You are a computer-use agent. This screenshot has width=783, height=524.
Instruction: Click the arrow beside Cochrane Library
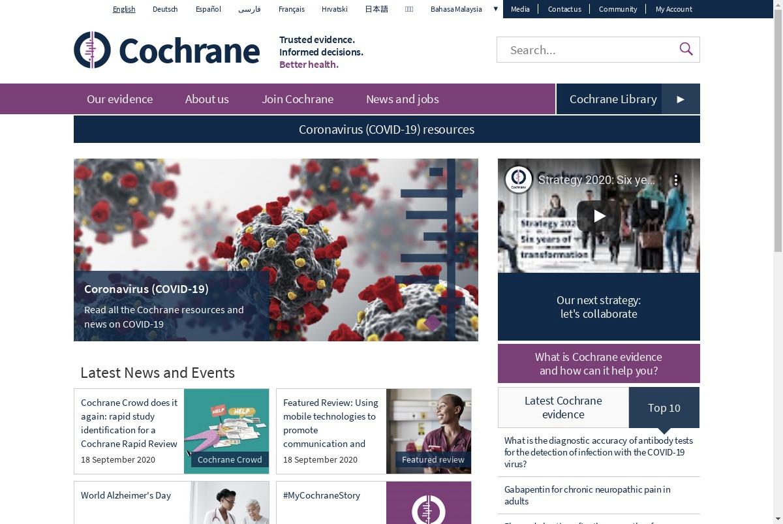pyautogui.click(x=681, y=99)
